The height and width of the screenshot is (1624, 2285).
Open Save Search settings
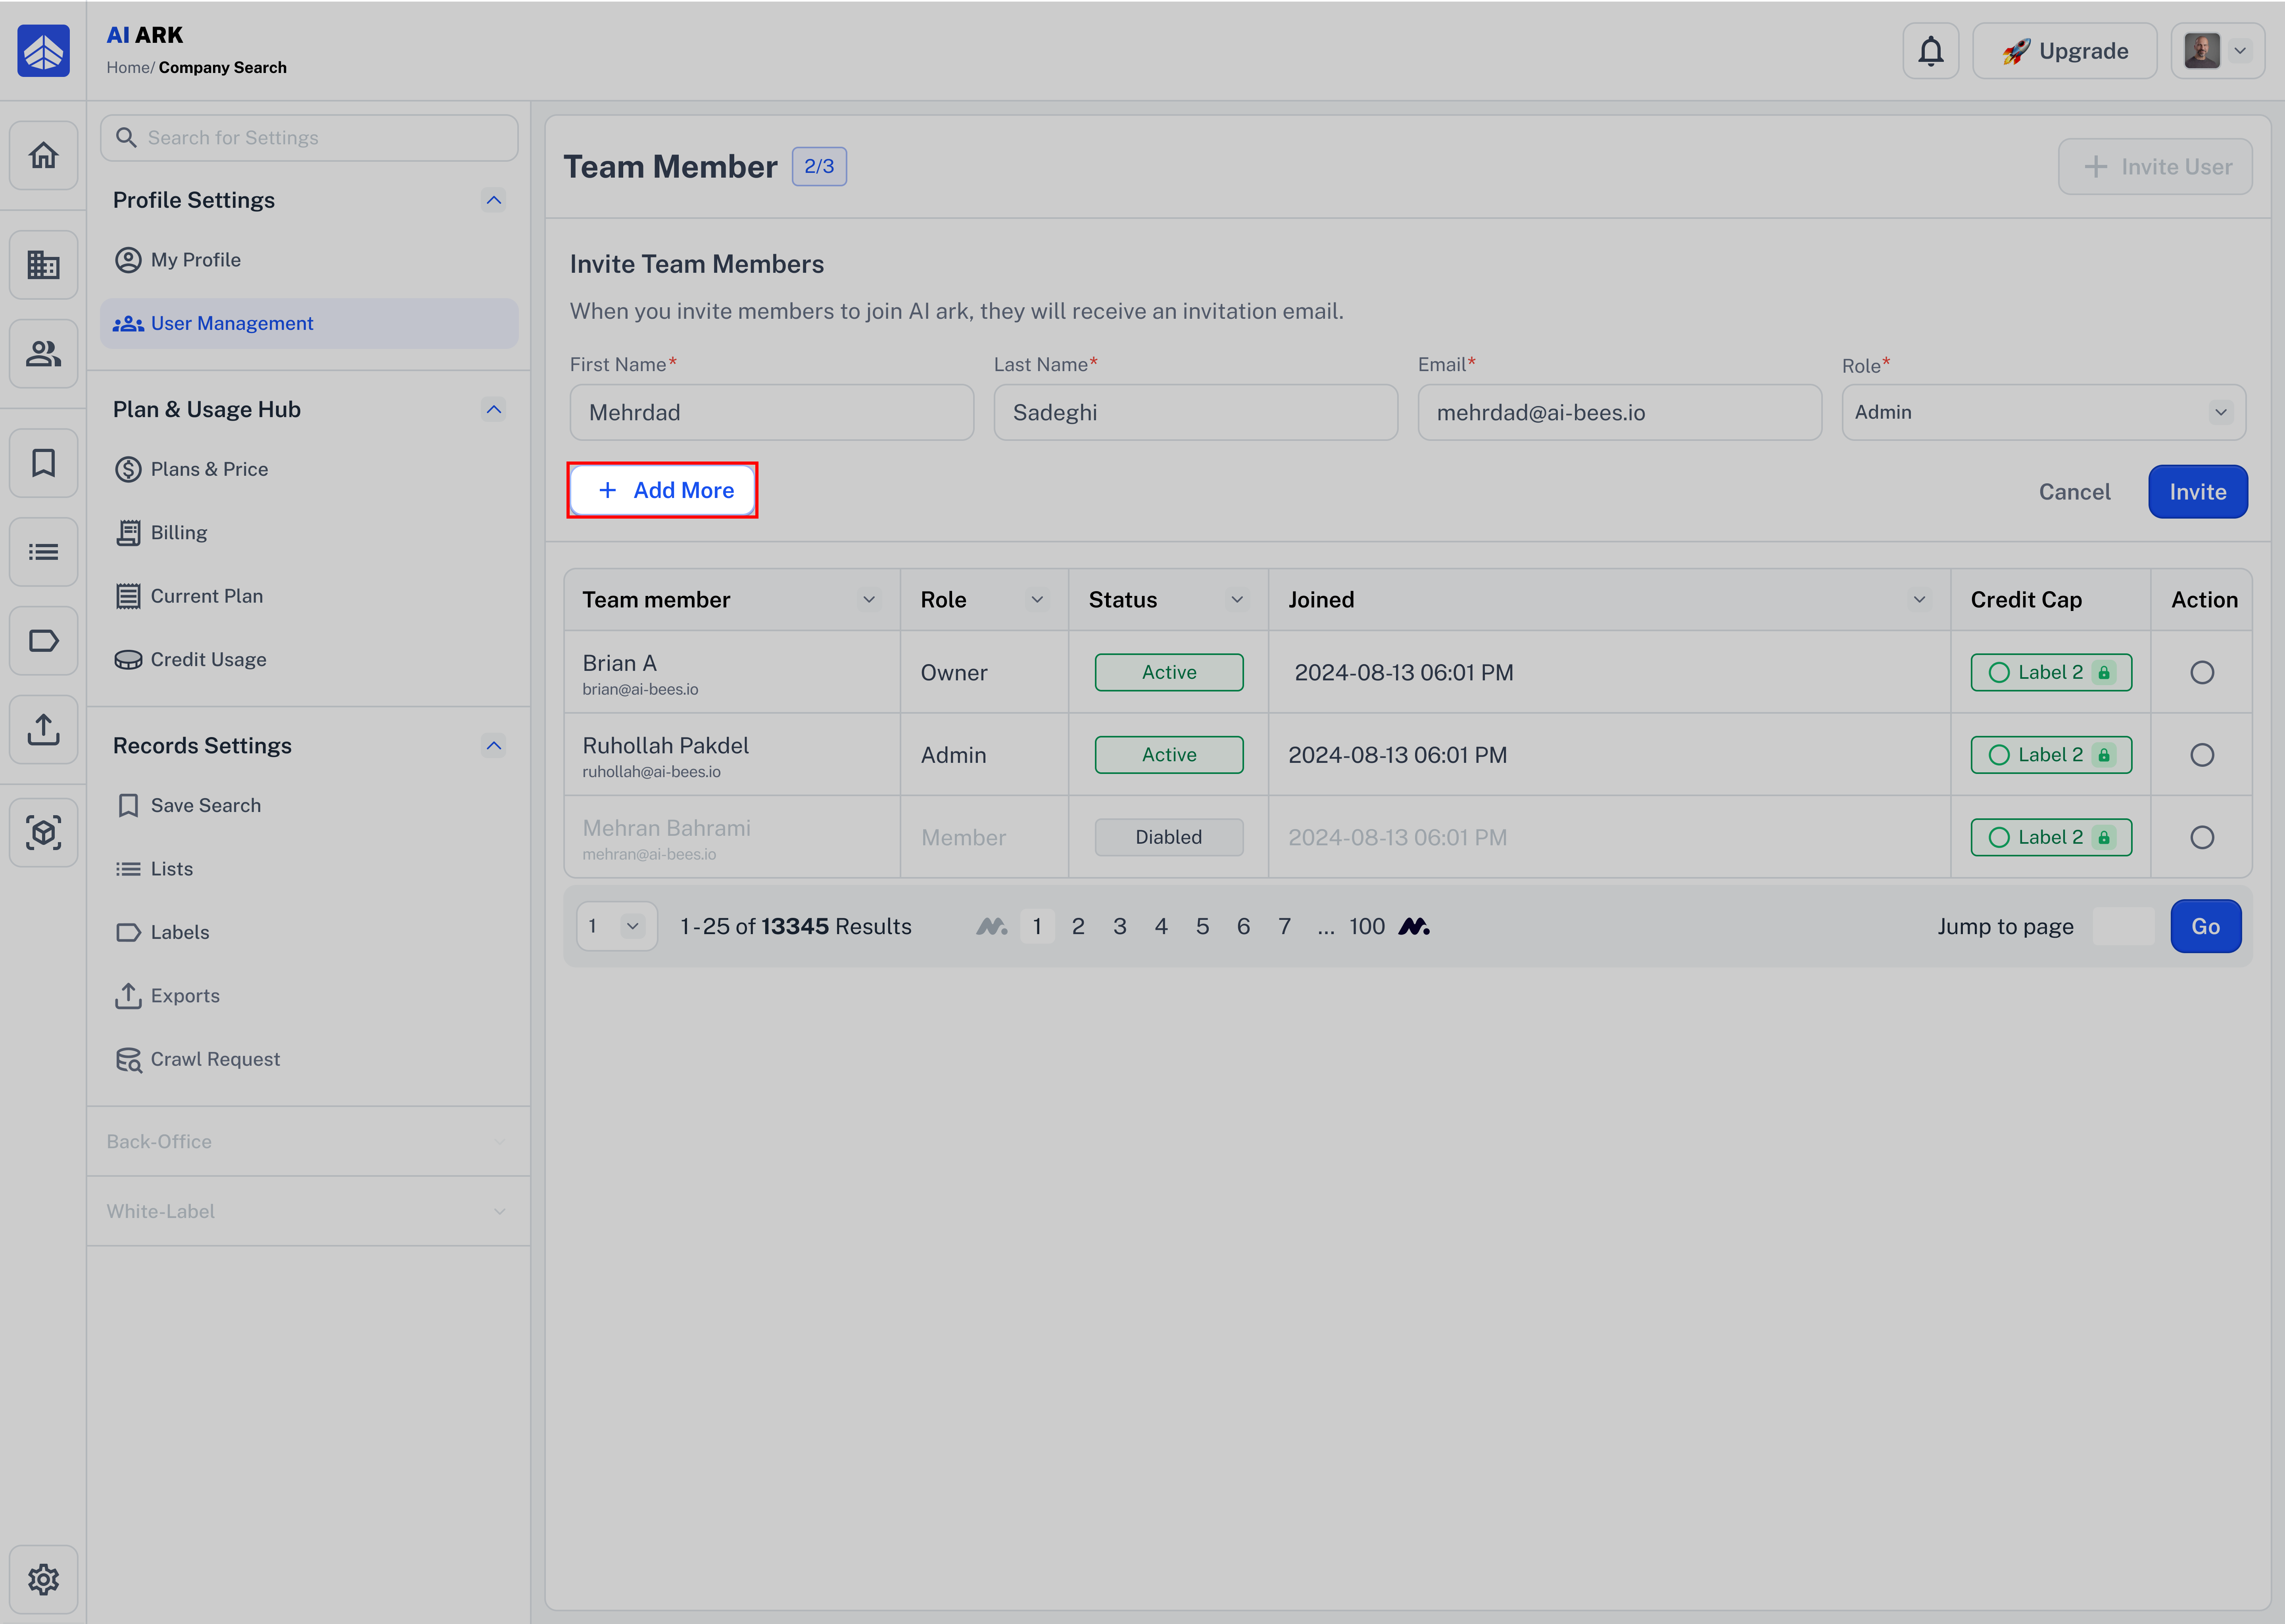(308, 806)
